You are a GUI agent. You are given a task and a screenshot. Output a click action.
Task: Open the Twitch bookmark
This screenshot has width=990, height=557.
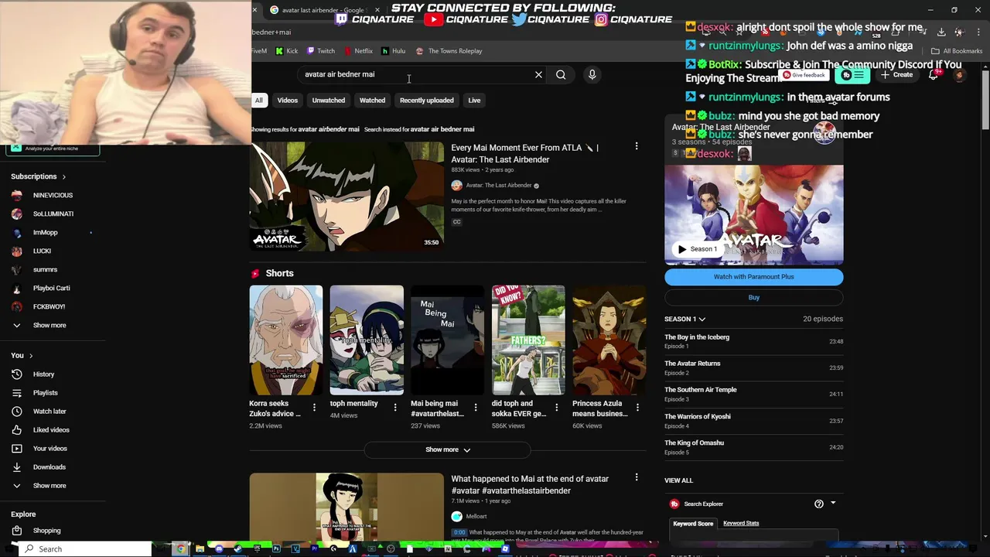[x=321, y=51]
